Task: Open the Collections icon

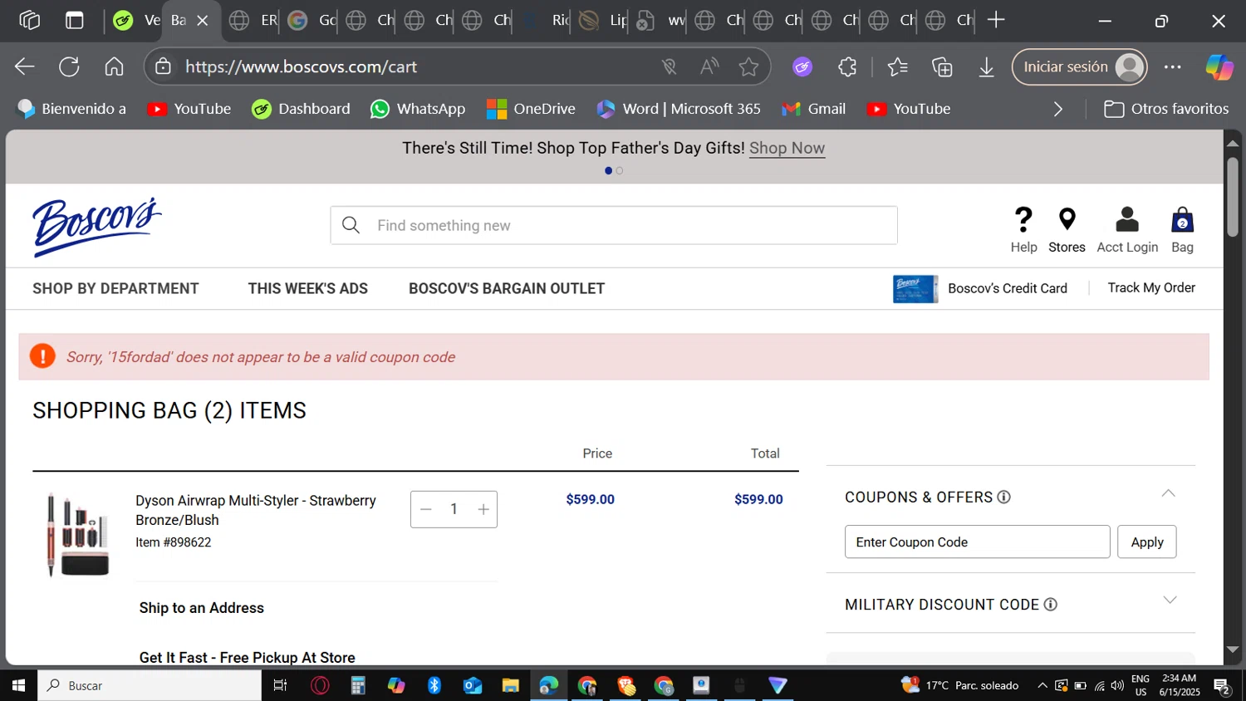Action: point(942,67)
